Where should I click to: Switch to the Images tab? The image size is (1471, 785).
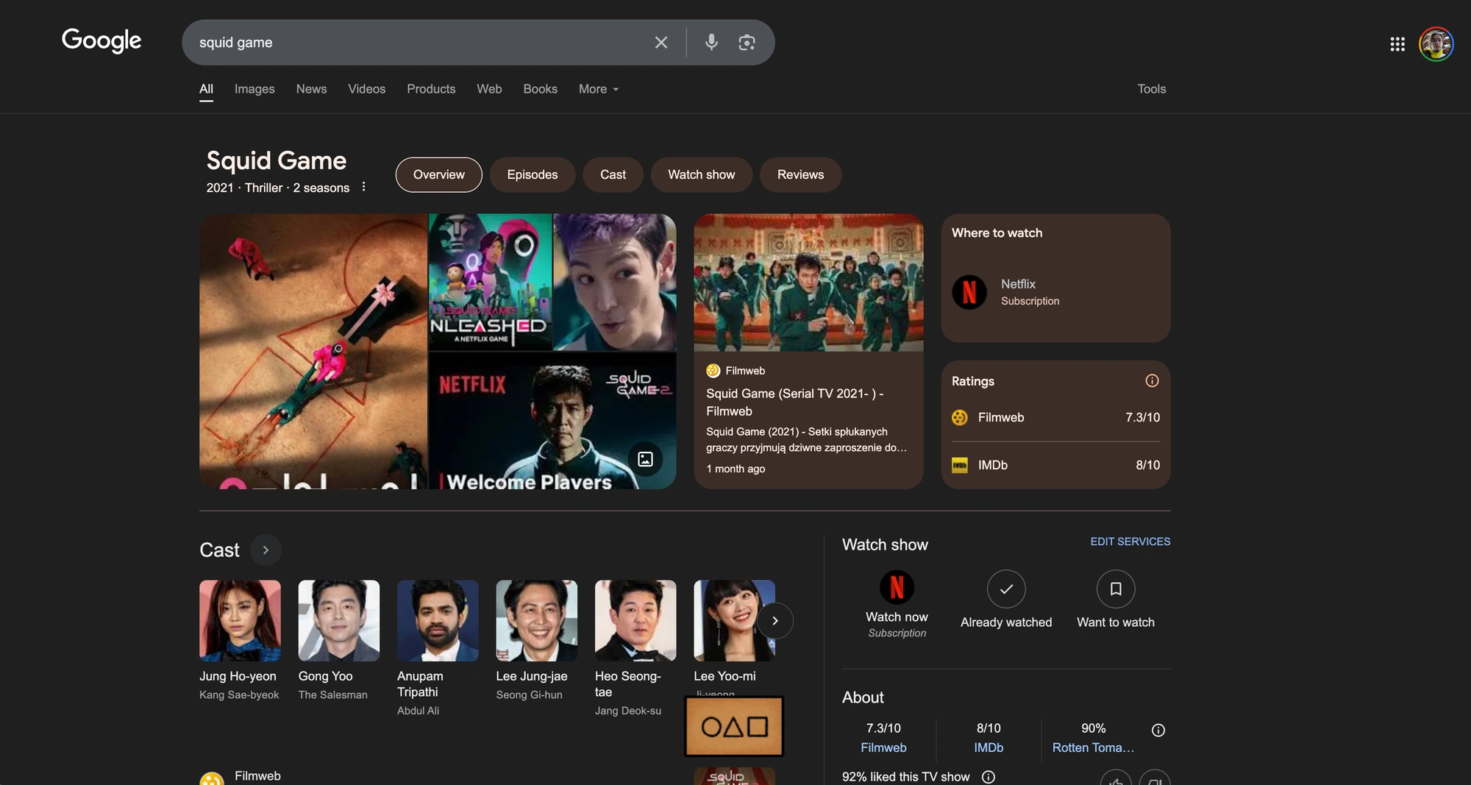click(254, 89)
